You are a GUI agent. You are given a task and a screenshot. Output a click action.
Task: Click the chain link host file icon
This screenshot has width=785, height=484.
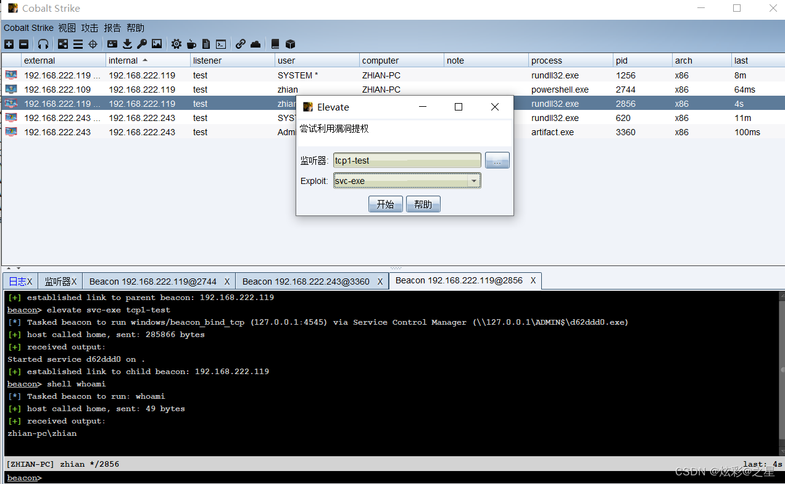click(241, 44)
